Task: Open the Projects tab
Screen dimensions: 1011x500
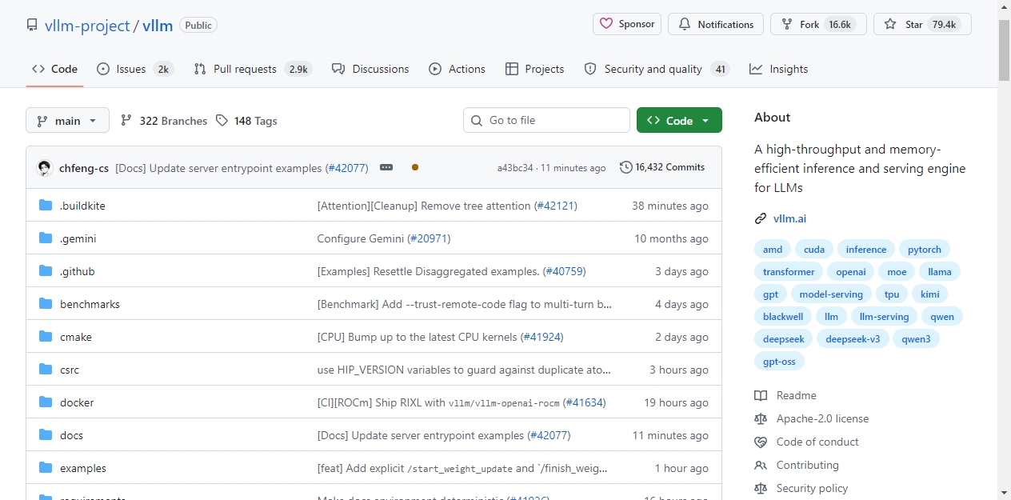Action: pyautogui.click(x=535, y=69)
